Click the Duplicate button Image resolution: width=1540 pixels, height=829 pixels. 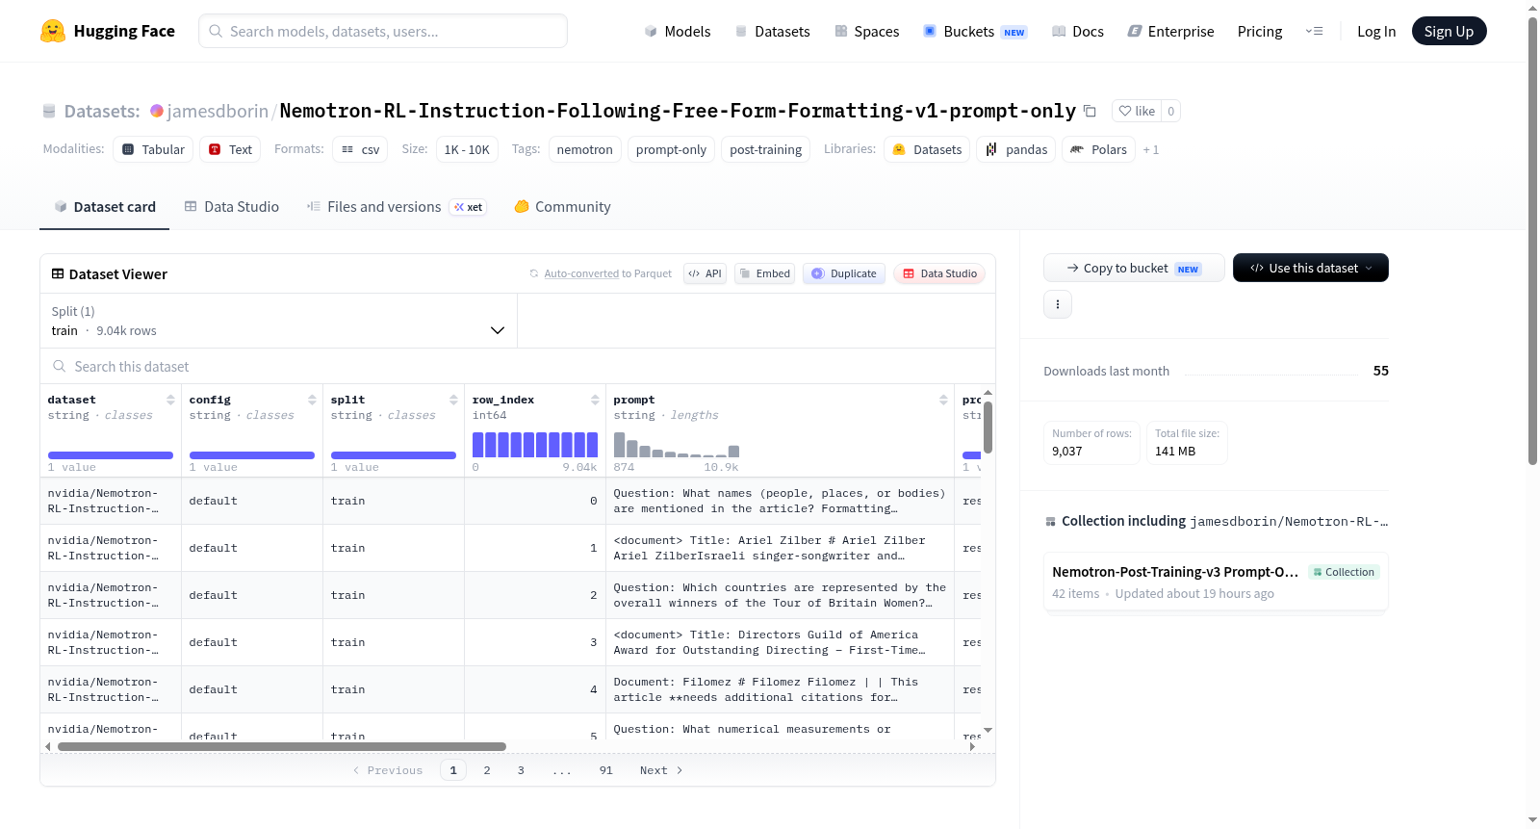pos(844,273)
